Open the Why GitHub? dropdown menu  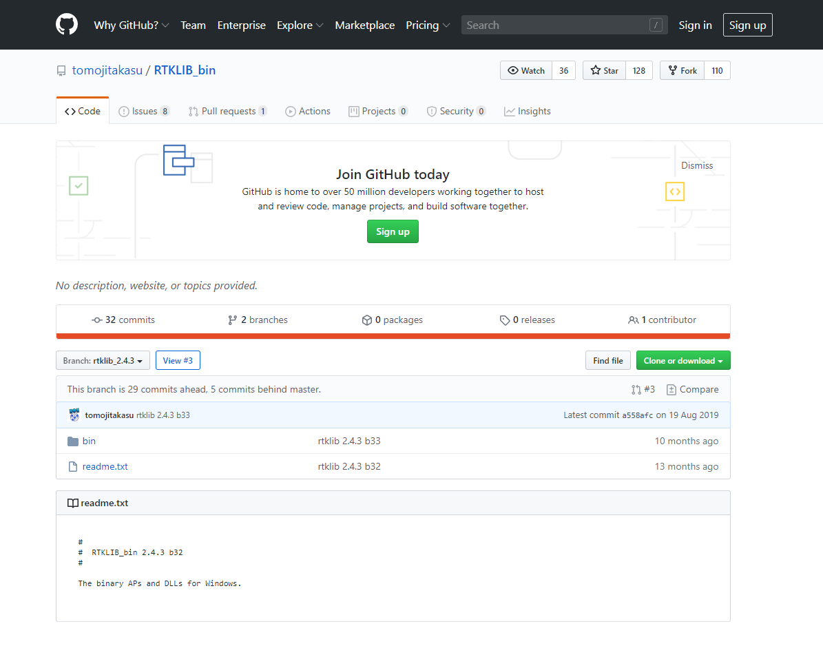[x=132, y=25]
